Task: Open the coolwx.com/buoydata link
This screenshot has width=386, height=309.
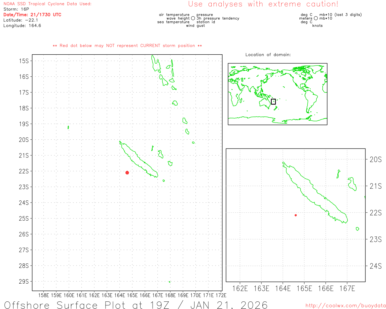Action: tap(345, 306)
